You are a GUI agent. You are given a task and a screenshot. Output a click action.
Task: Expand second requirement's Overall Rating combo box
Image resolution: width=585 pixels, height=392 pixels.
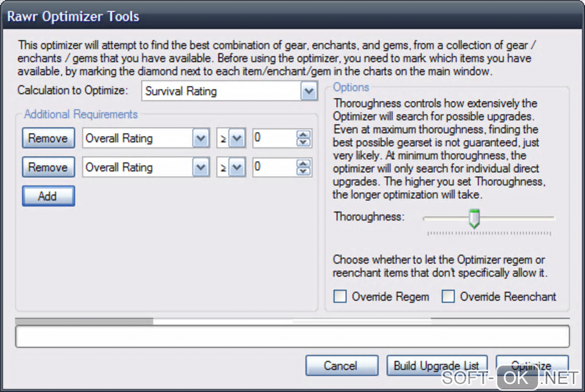tap(201, 167)
